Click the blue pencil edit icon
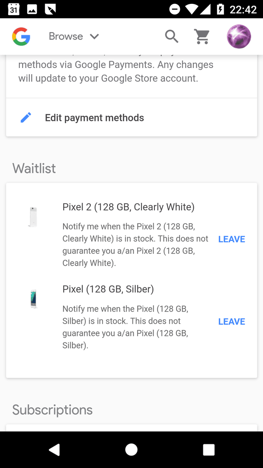The height and width of the screenshot is (468, 263). [26, 117]
